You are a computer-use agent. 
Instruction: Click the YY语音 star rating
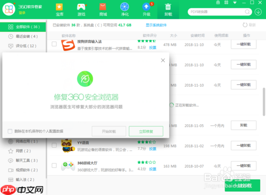[x=147, y=142]
